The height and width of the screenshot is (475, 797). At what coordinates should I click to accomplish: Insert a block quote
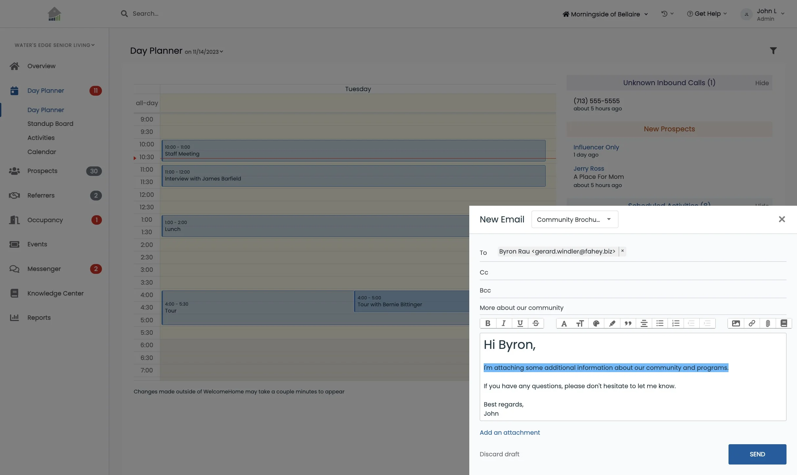click(628, 323)
